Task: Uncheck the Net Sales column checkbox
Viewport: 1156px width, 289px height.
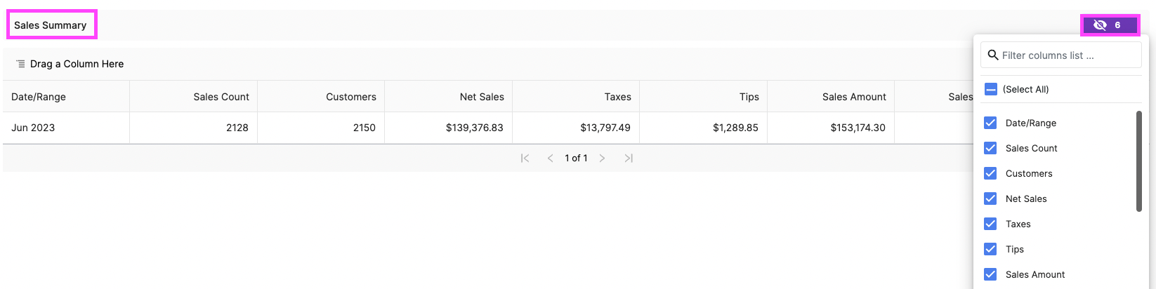Action: click(990, 199)
